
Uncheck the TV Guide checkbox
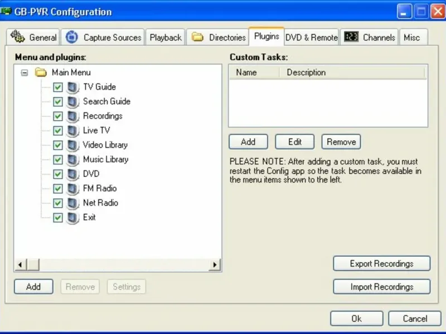click(58, 87)
